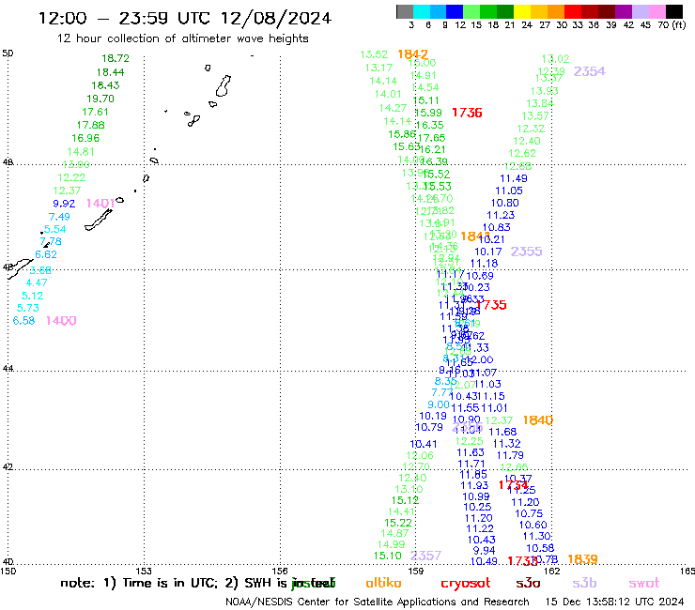Click the wave height value 10.80
695x610 pixels.
click(505, 203)
